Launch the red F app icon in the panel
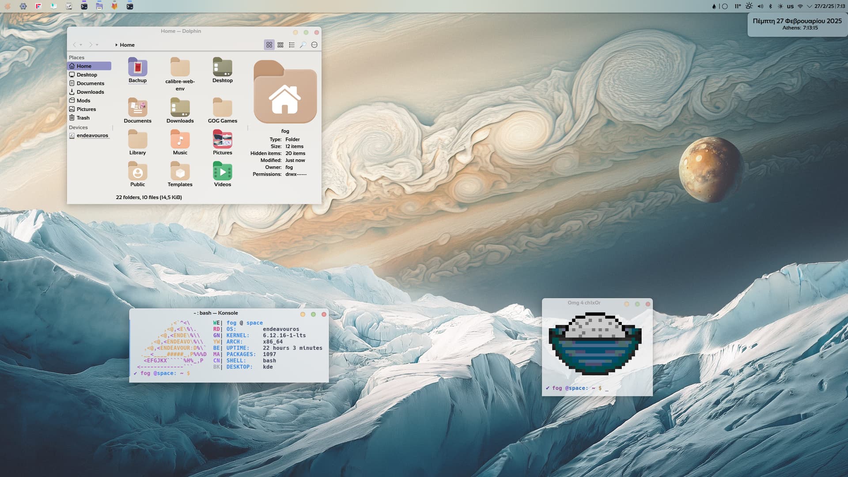The height and width of the screenshot is (477, 848). point(38,6)
